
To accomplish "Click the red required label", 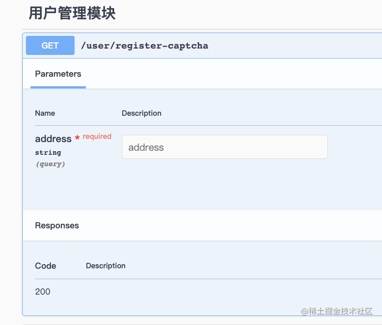I will coord(97,137).
